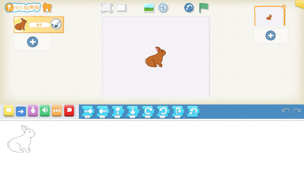Switch to purple looks blocks category

point(33,111)
